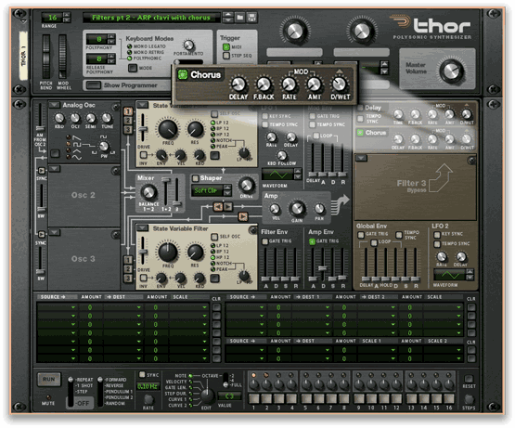Save patch with the floppy disk icon
Image resolution: width=515 pixels, height=428 pixels.
point(251,17)
